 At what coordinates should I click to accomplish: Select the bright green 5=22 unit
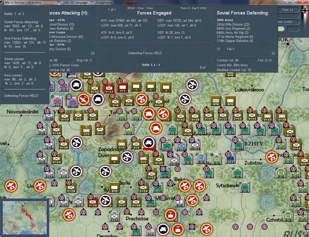tap(288, 158)
